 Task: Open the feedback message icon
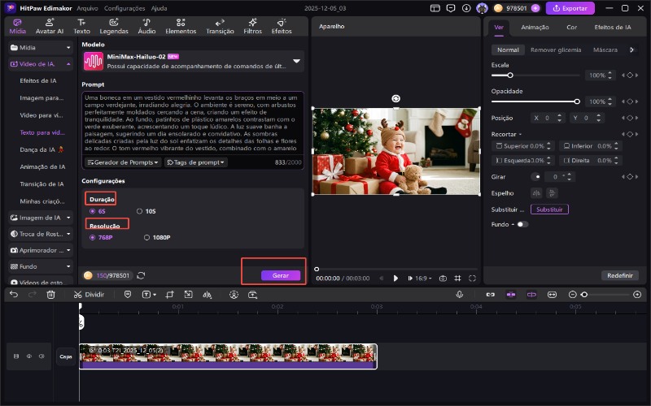451,8
